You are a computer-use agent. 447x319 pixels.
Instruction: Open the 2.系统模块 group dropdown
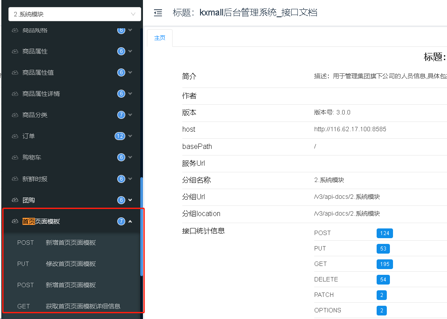pyautogui.click(x=74, y=14)
